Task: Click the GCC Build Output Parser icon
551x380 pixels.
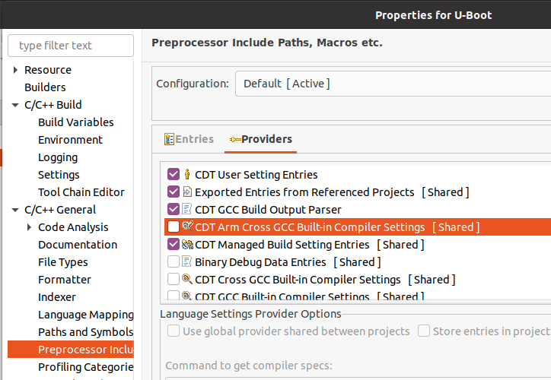Action: (x=187, y=209)
